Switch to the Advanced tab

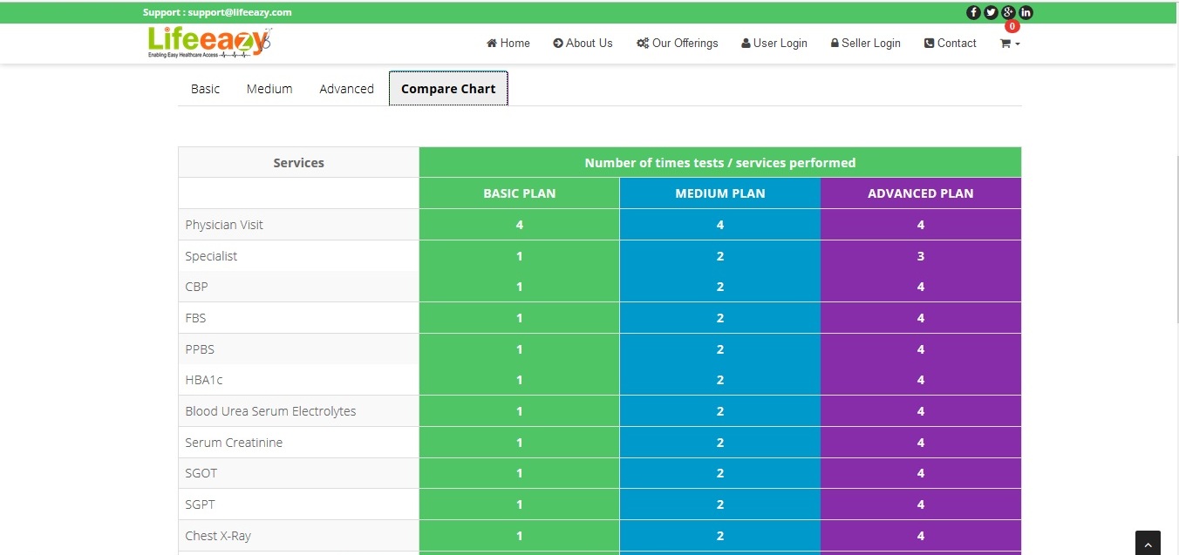(346, 89)
